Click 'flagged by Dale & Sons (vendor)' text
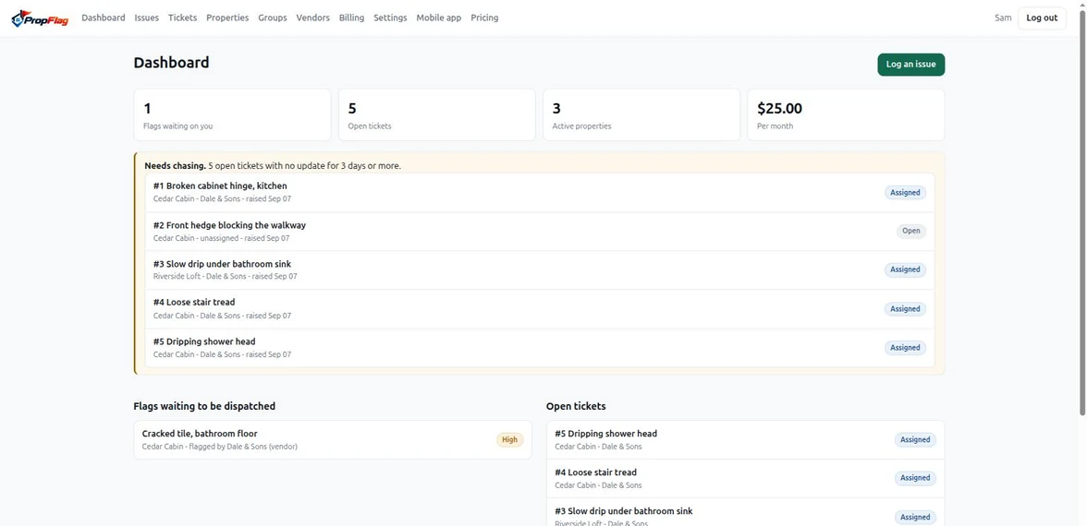Screen dimensions: 1087x526 point(243,447)
